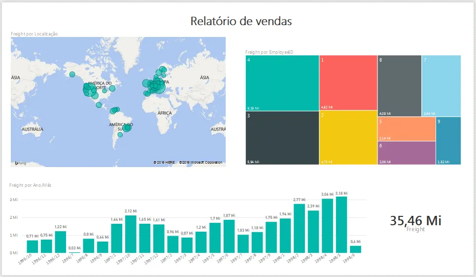
Task: Click the Mexico bubble on the map
Action: pyautogui.click(x=99, y=105)
